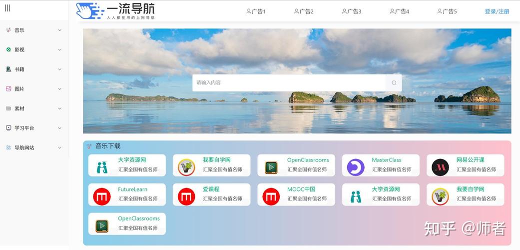Image resolution: width=520 pixels, height=250 pixels.
Task: Open the 广告3 header link
Action: [x=352, y=11]
